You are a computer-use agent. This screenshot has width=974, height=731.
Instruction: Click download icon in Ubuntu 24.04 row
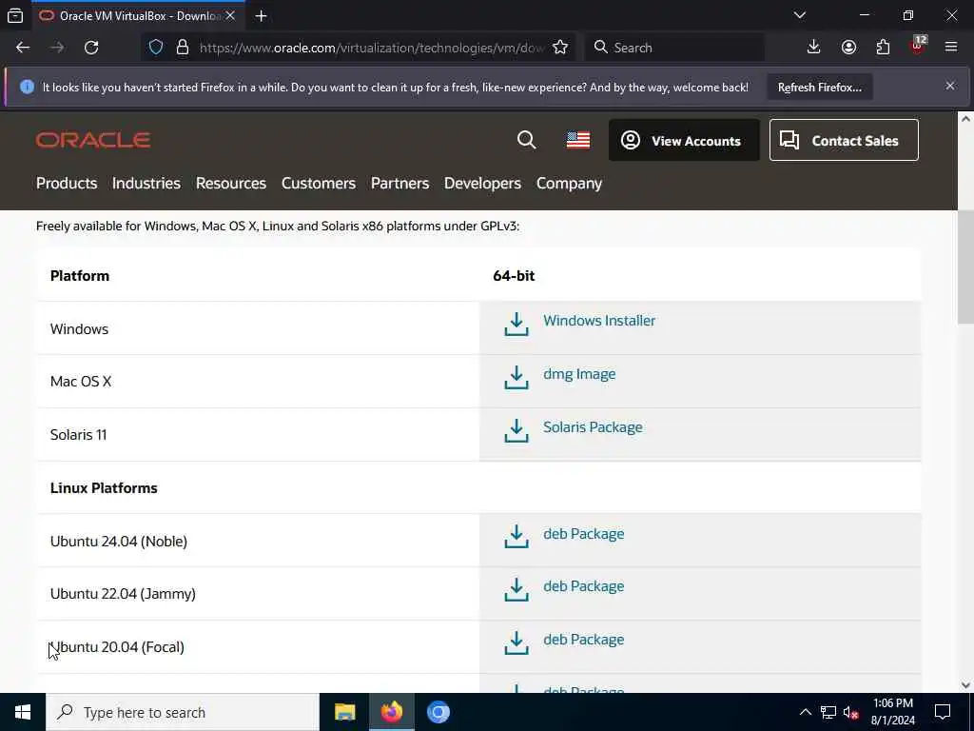pyautogui.click(x=516, y=537)
